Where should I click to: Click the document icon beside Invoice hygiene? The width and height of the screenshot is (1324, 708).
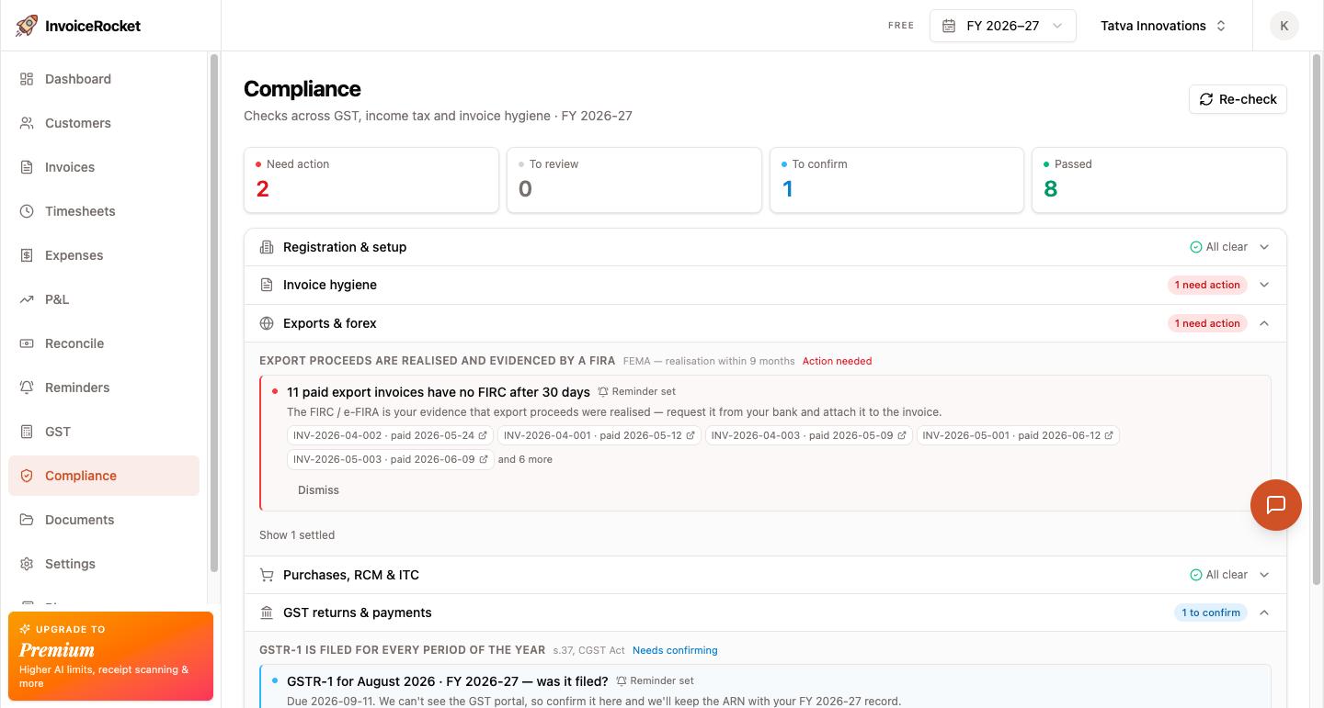coord(267,285)
